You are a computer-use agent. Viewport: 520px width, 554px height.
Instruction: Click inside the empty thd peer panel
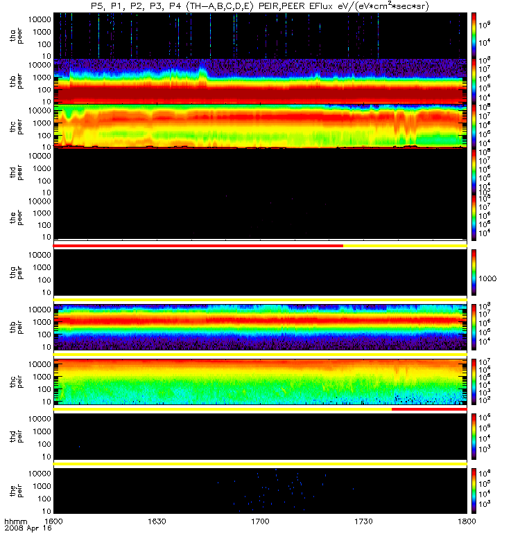click(260, 172)
